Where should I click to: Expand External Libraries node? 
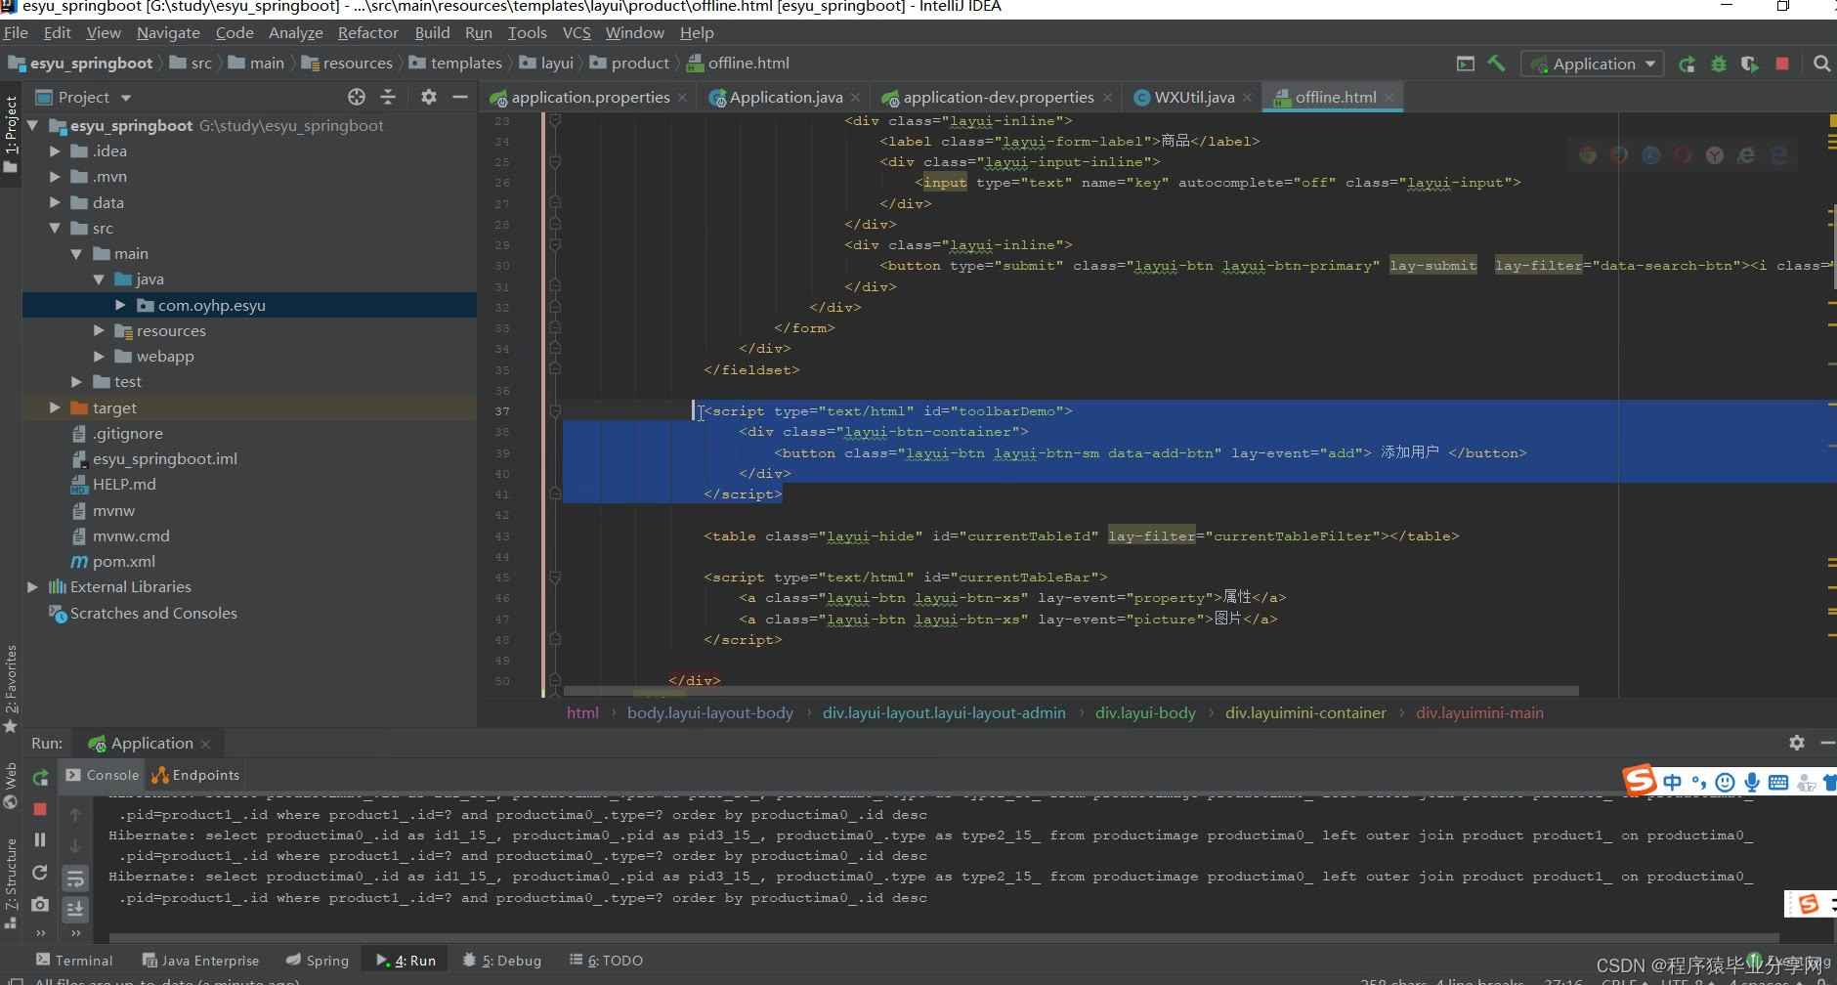tap(32, 586)
